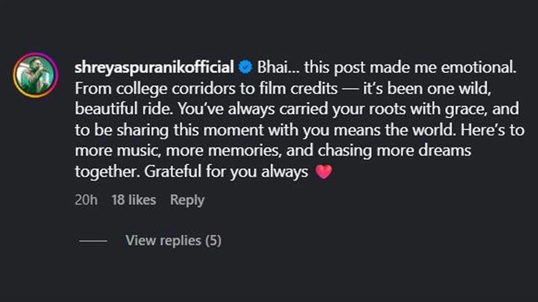Click the line beside View replies
The width and height of the screenshot is (538, 302).
93,240
